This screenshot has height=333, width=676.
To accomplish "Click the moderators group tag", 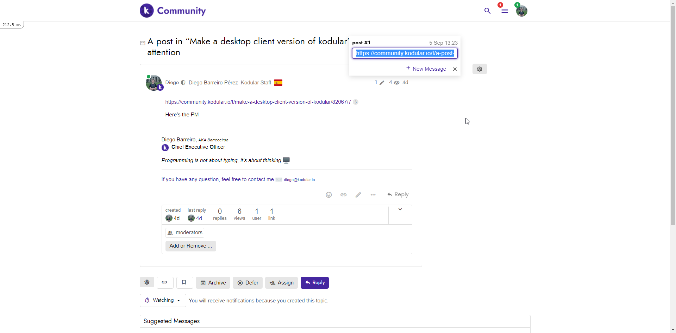I will pos(185,233).
